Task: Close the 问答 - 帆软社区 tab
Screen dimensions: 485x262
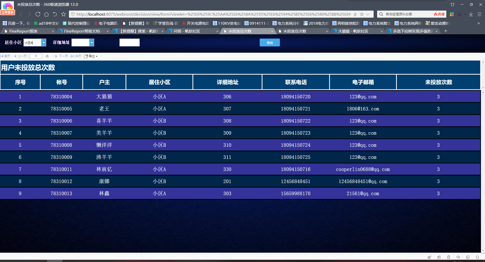Action: click(x=217, y=31)
